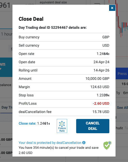Select the 6m chart timeframe
128x162 pixels.
pos(125,93)
